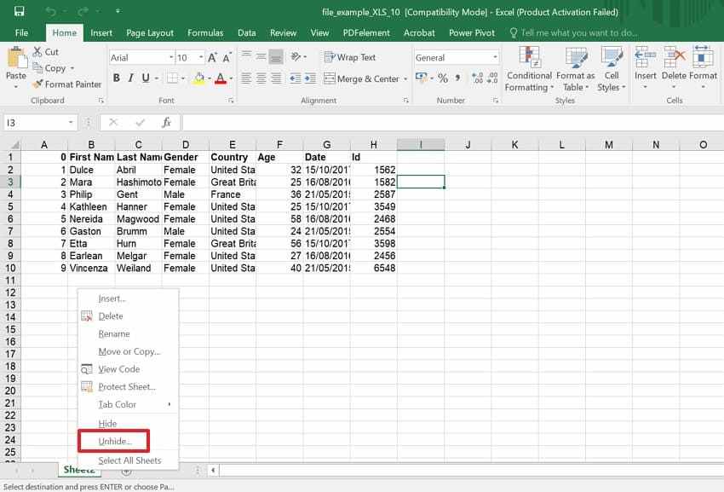Choose View Code from context menu

click(128, 369)
